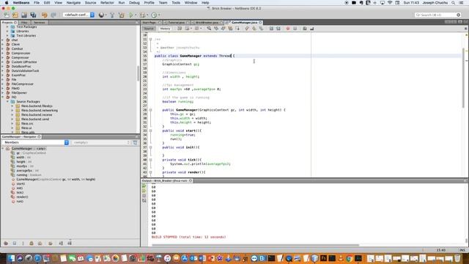Click the editor vertical scrollbar
Viewport: 469px width, 264px height.
pos(463,78)
